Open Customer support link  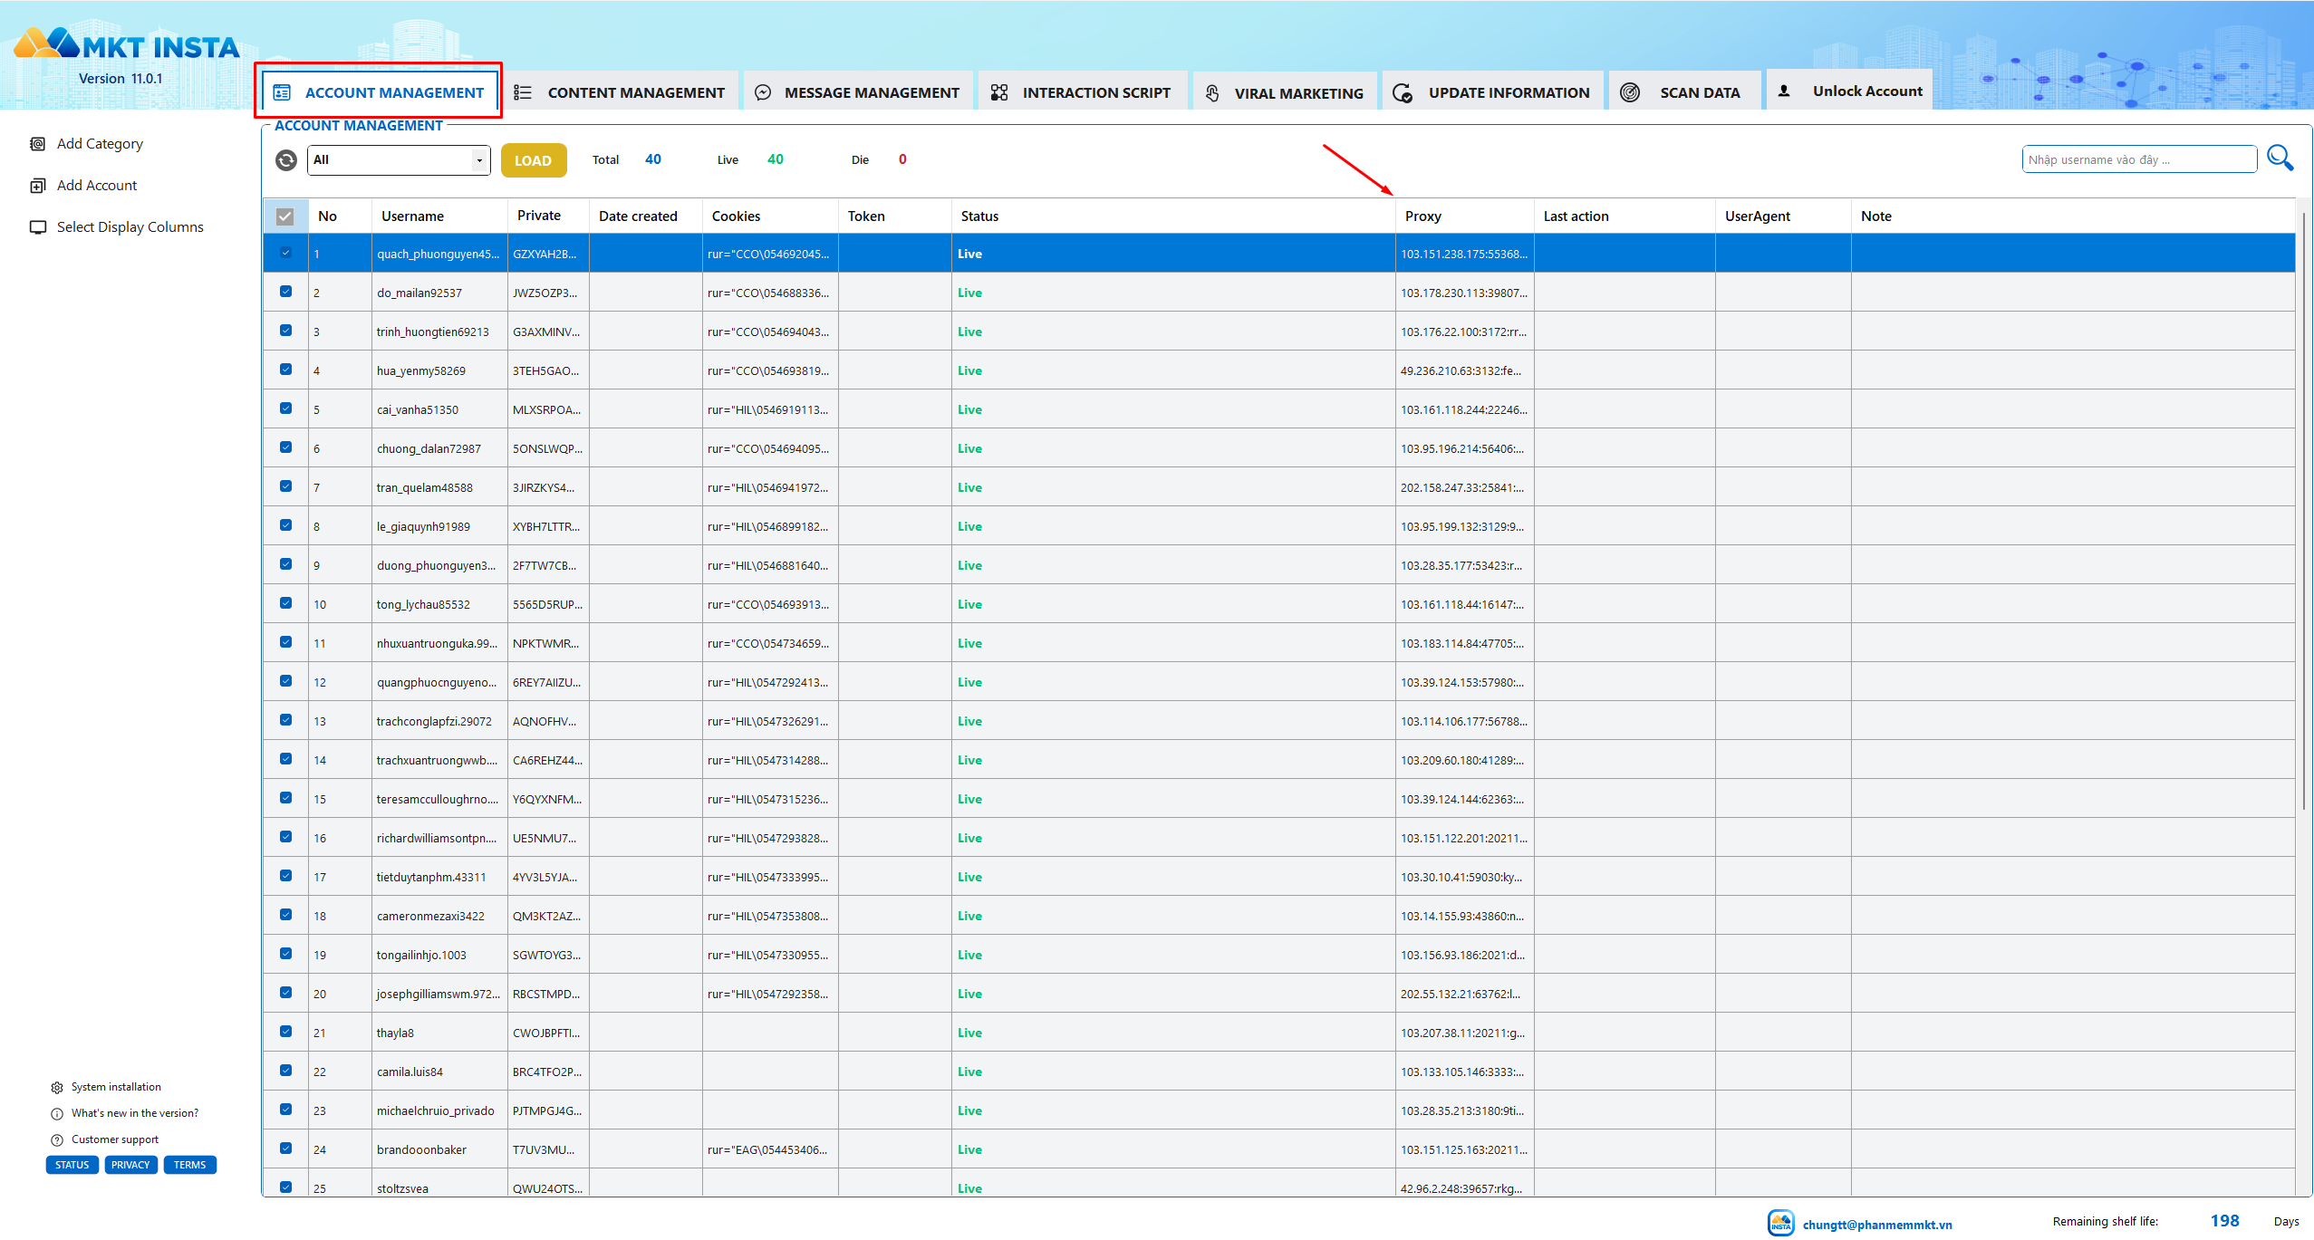(115, 1139)
